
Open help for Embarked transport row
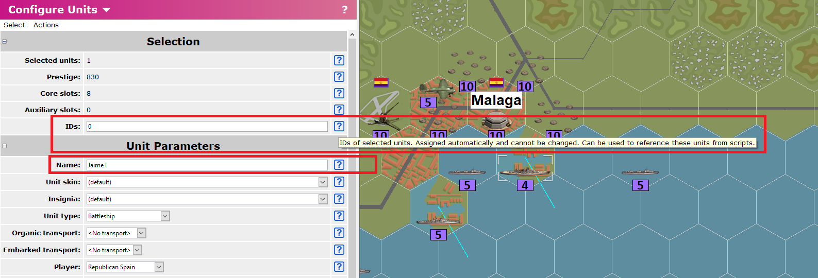339,250
